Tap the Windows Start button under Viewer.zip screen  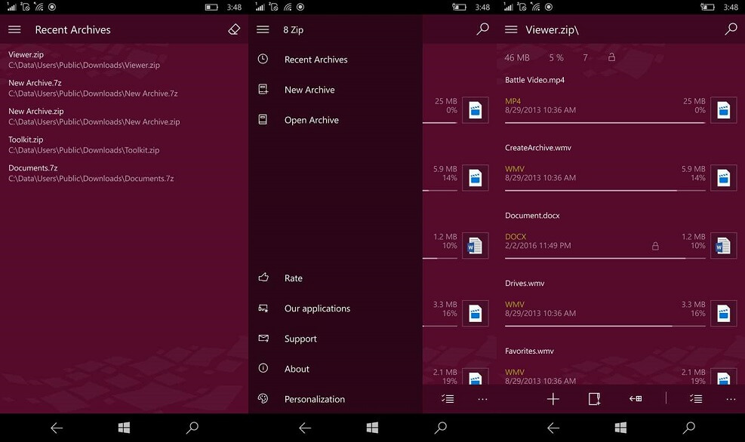[x=620, y=428]
